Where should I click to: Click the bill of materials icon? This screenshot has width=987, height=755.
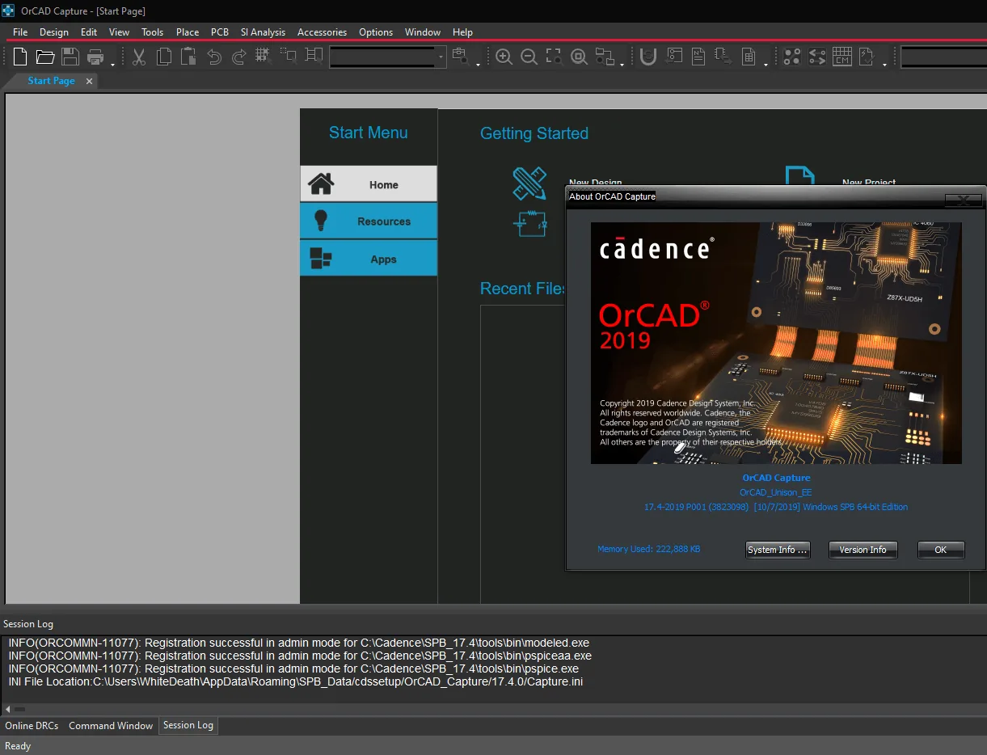749,57
